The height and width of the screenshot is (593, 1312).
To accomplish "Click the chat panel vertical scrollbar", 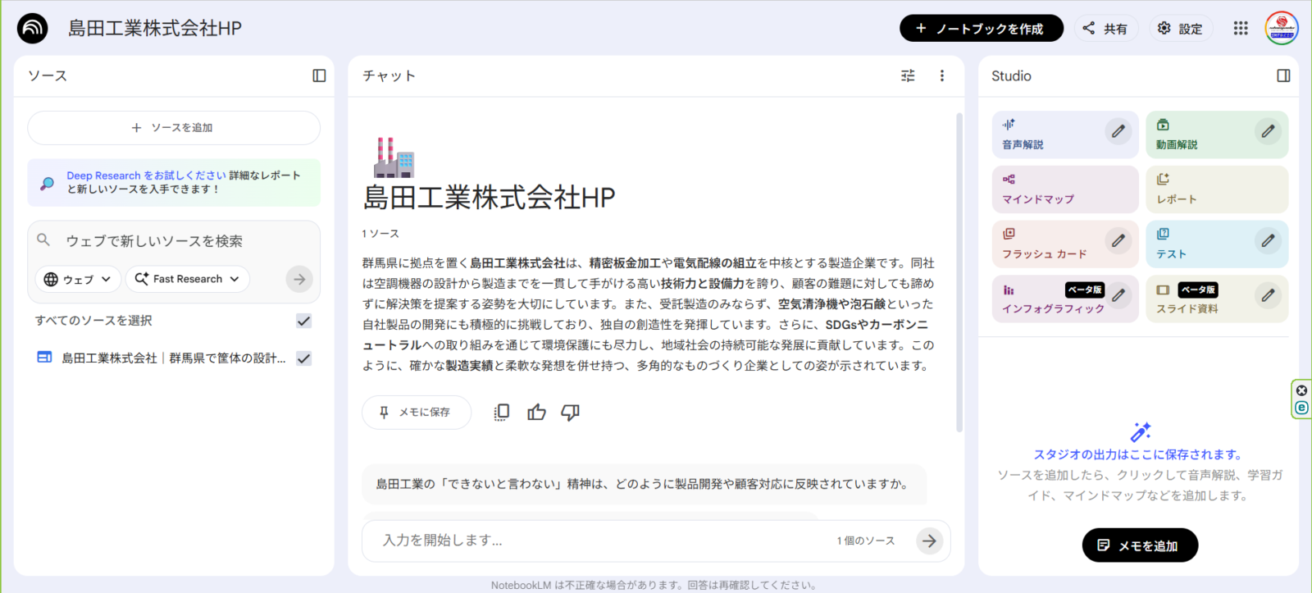I will [959, 271].
